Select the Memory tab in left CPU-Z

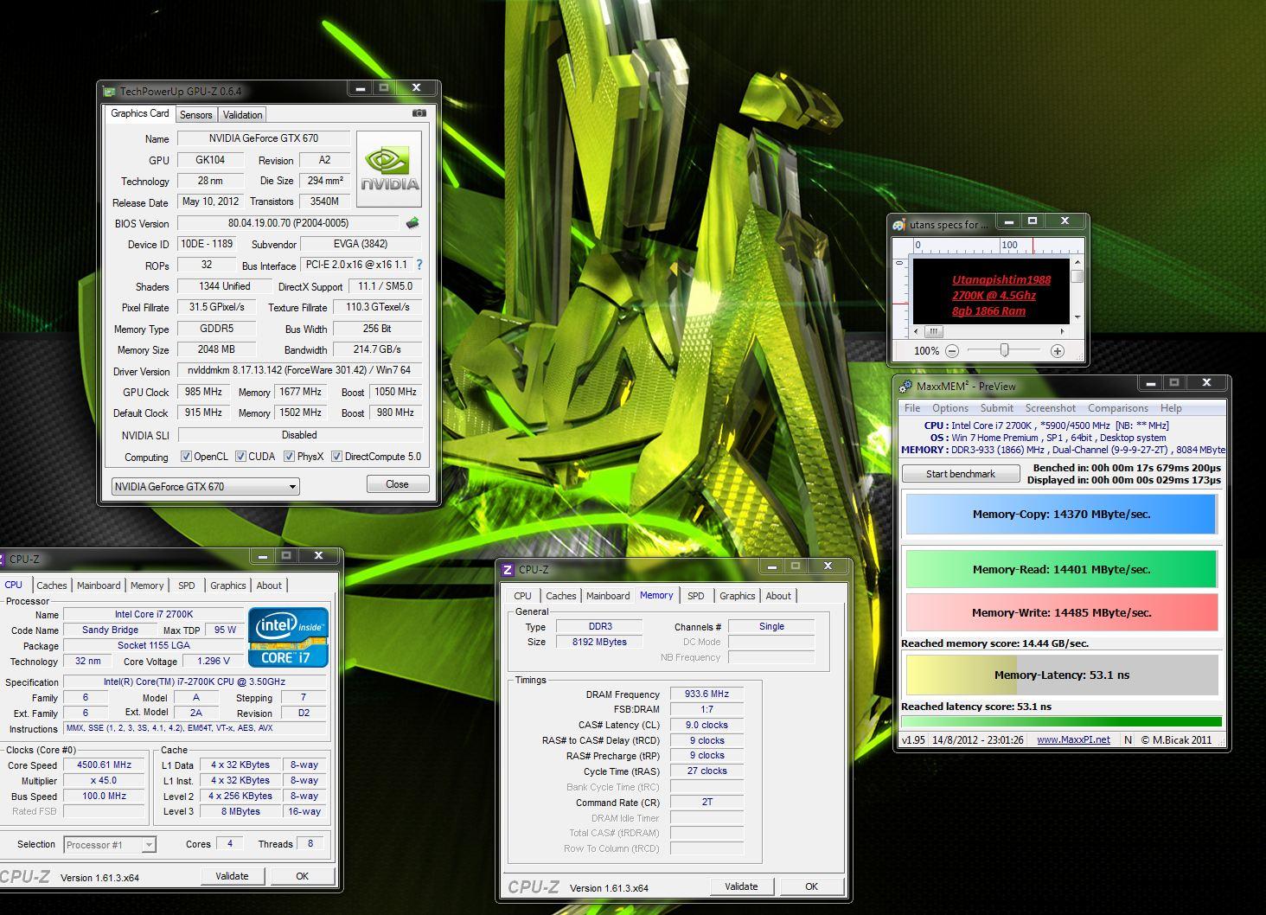[x=147, y=585]
